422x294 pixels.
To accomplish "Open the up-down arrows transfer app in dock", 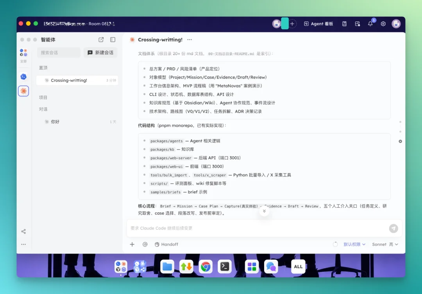I will [x=186, y=267].
